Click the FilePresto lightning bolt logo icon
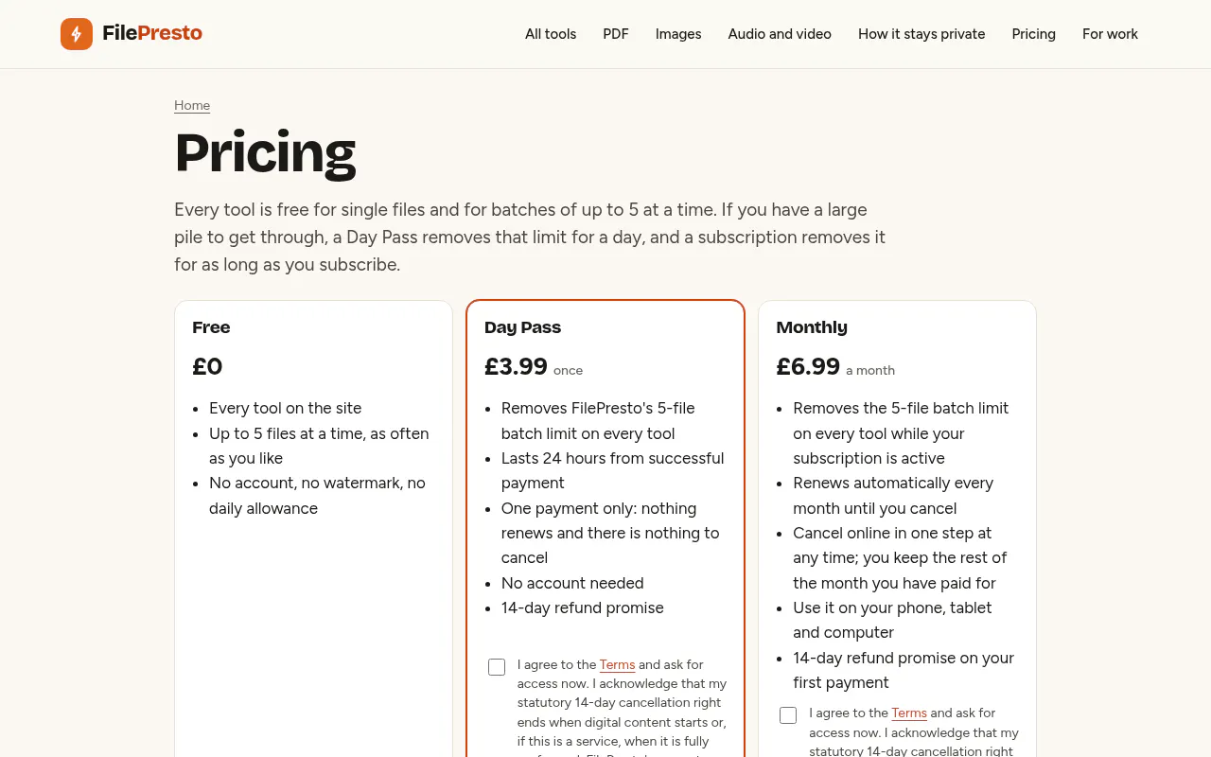This screenshot has height=757, width=1211. (77, 34)
